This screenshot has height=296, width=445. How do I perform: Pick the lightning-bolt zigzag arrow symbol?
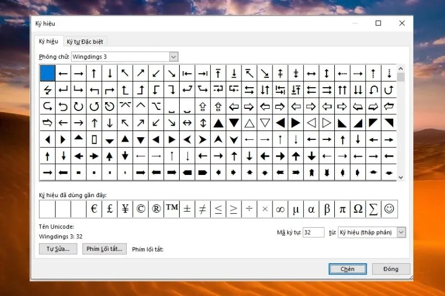click(x=48, y=90)
